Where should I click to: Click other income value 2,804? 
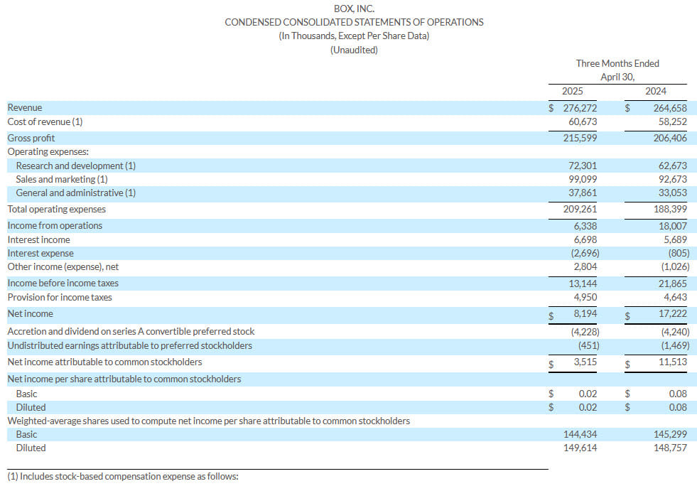click(585, 266)
